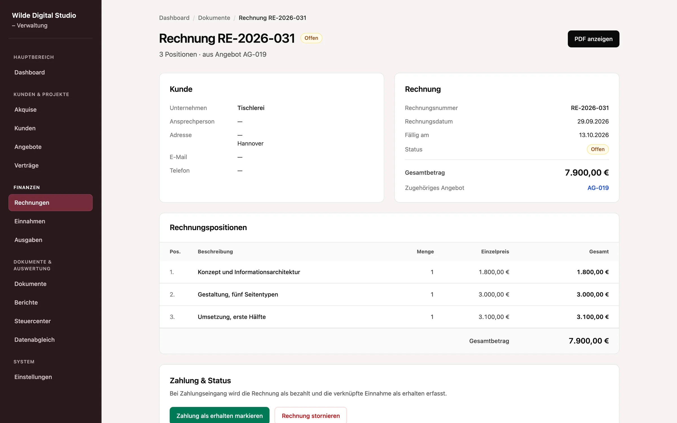Open Dokumente in the sidebar
This screenshot has height=423, width=677.
[x=50, y=284]
